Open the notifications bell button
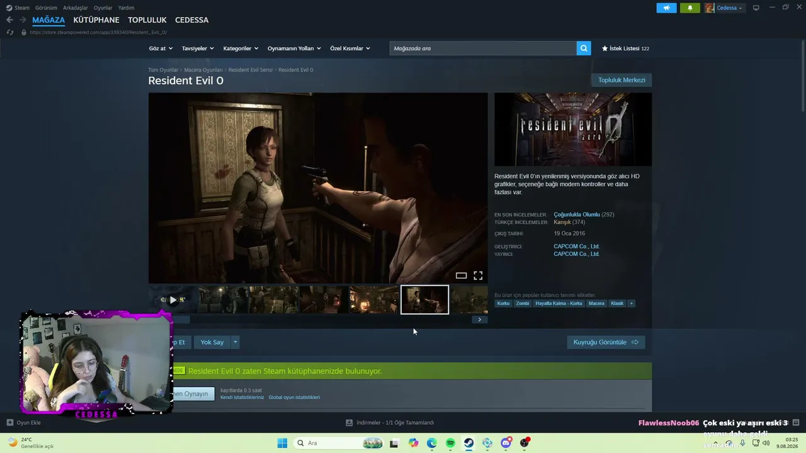 [690, 8]
